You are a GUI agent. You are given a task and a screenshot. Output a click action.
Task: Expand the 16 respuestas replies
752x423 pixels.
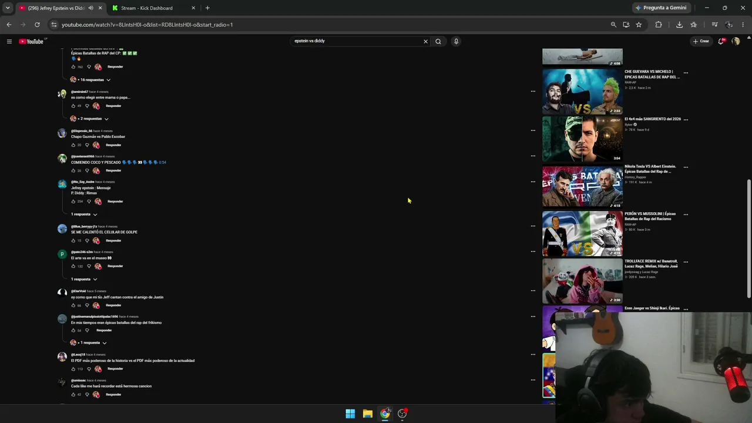tap(90, 79)
